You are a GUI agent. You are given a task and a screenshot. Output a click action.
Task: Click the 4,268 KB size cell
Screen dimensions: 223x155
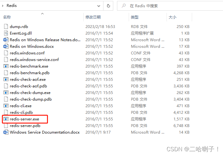pos(181,73)
